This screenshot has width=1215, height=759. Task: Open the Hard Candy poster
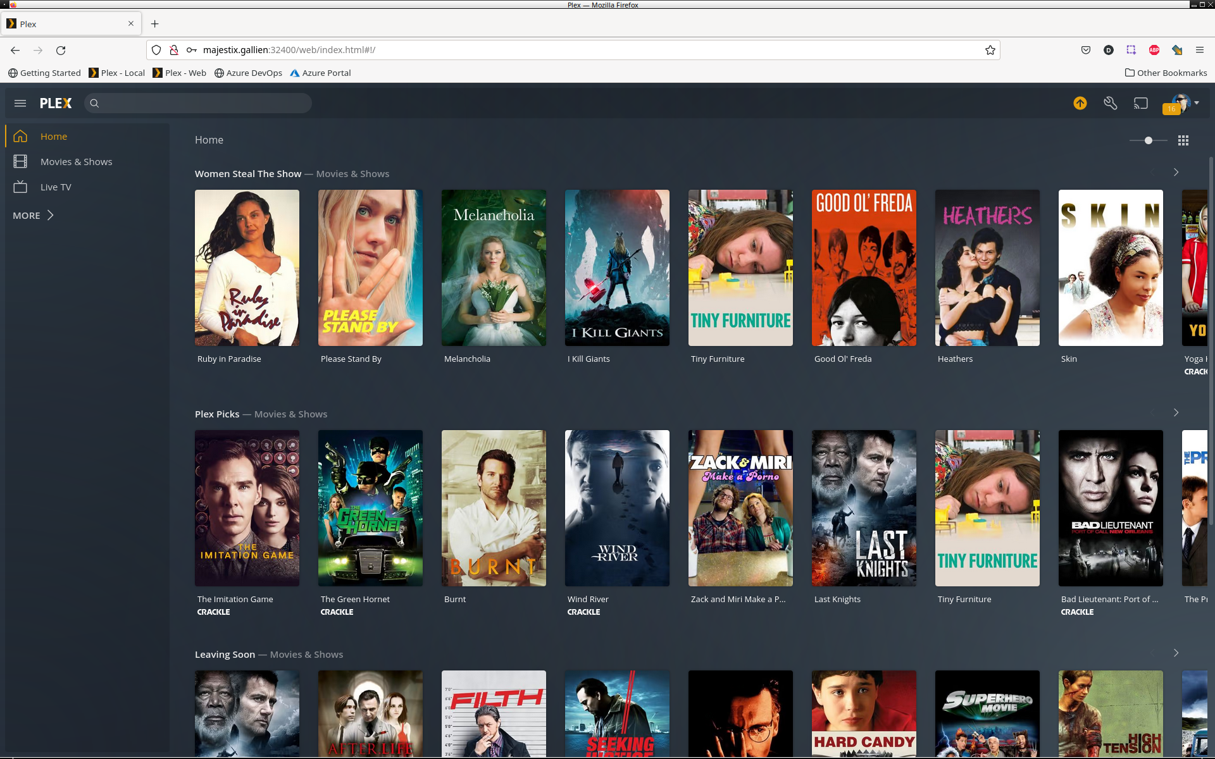864,713
